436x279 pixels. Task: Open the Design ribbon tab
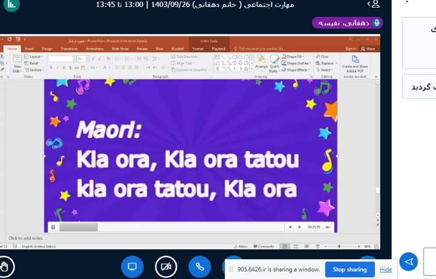[47, 49]
